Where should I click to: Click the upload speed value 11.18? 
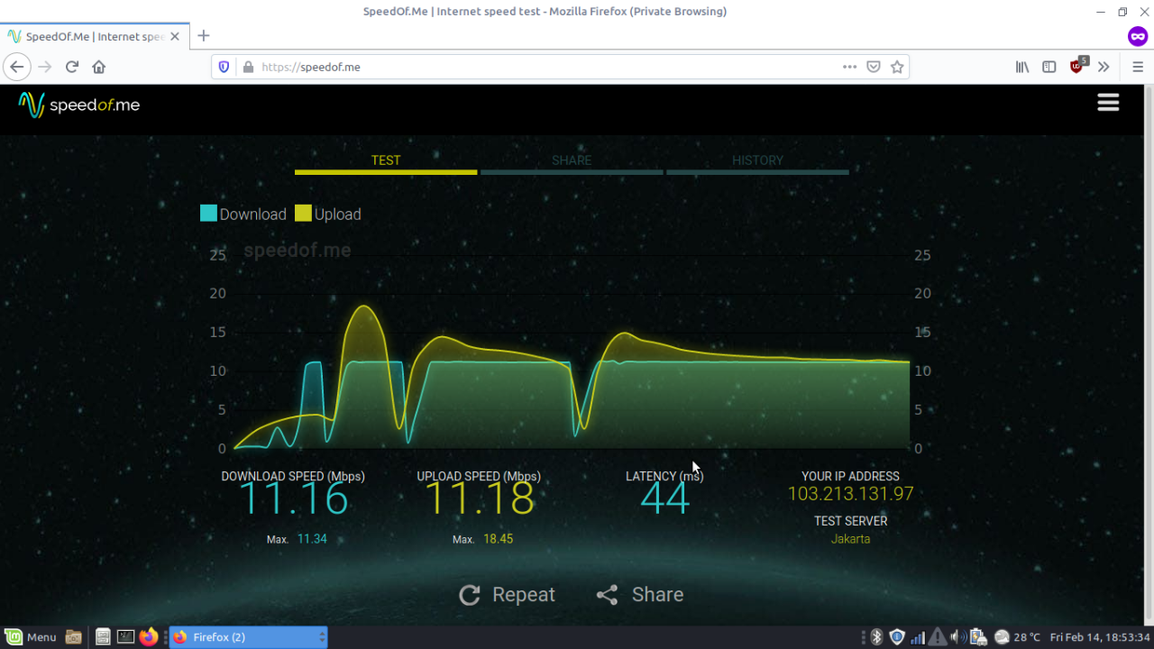point(480,498)
